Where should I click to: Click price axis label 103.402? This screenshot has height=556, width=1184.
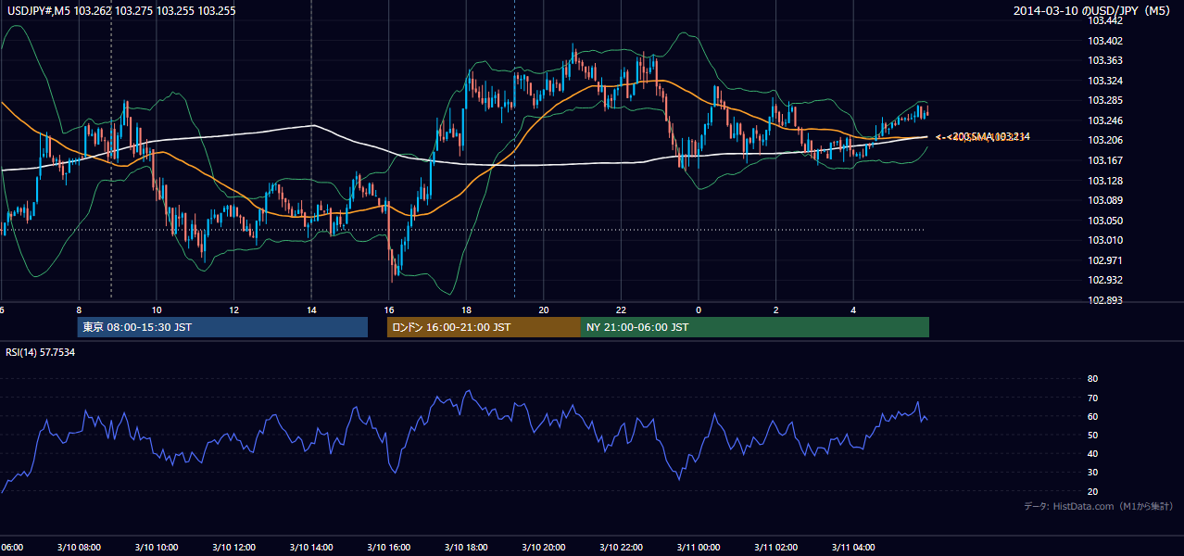point(1105,41)
